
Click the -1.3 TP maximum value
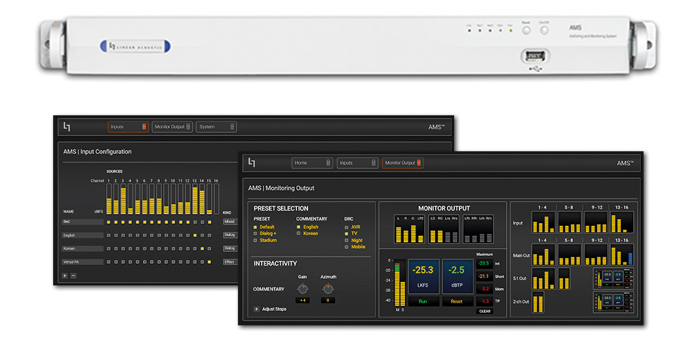point(484,302)
